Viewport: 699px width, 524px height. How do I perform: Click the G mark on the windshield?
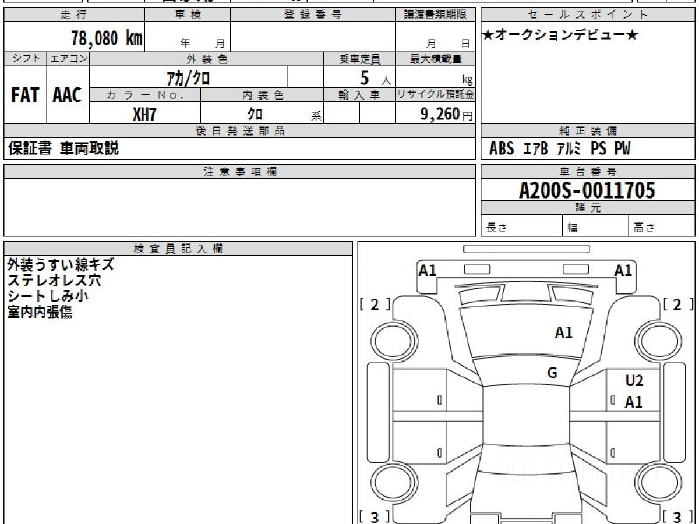(x=552, y=374)
